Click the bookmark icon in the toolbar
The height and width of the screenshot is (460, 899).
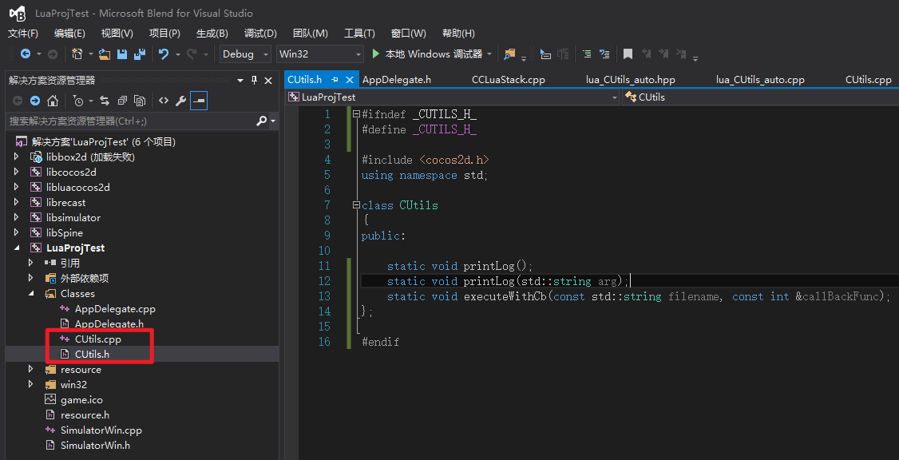pos(628,54)
